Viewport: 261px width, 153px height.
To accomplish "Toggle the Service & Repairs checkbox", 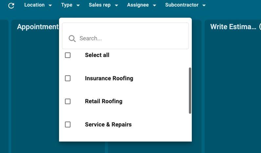I will pyautogui.click(x=68, y=124).
